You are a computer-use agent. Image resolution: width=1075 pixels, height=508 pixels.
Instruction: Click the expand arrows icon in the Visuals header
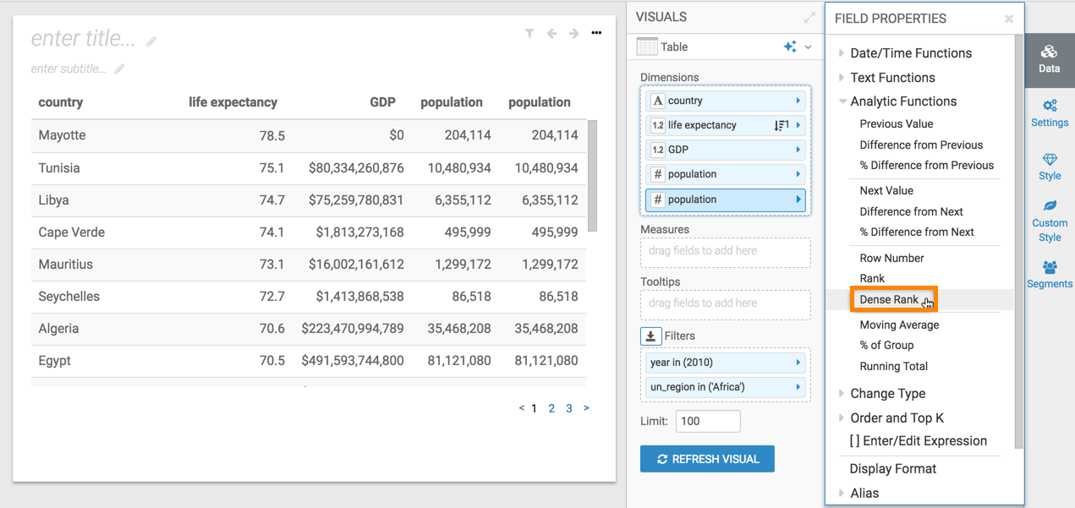pos(809,18)
